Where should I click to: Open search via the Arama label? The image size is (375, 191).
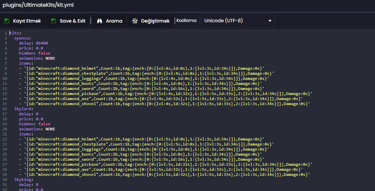[114, 21]
